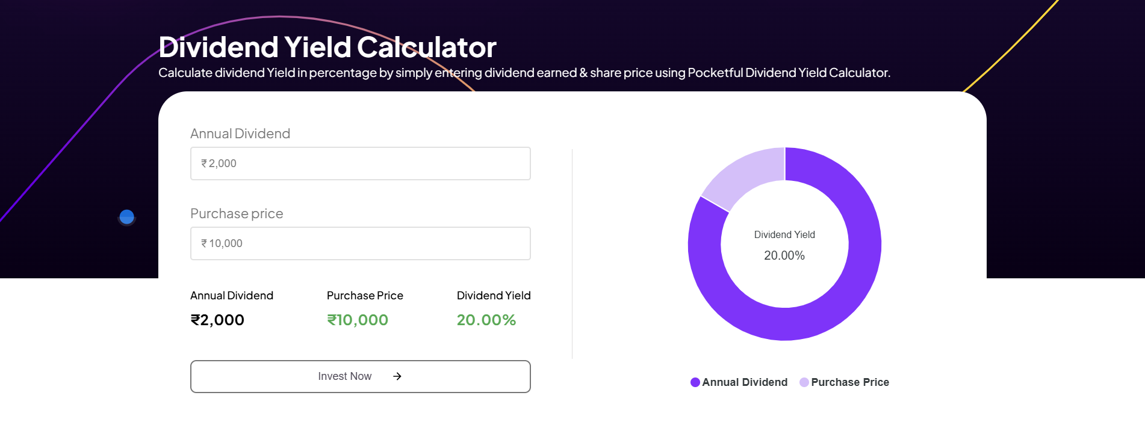The image size is (1145, 437).
Task: Toggle the Dividend Yield chart center label
Action: click(x=784, y=234)
